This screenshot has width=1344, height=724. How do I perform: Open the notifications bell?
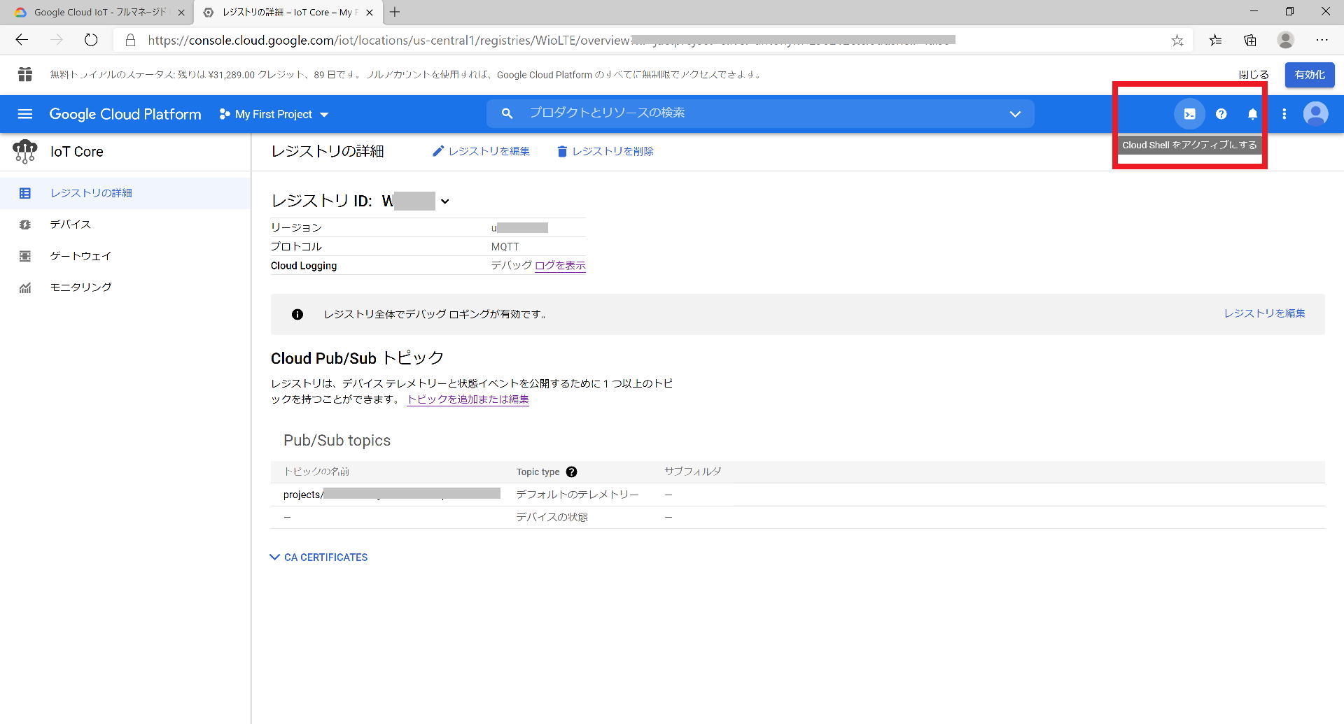1252,114
